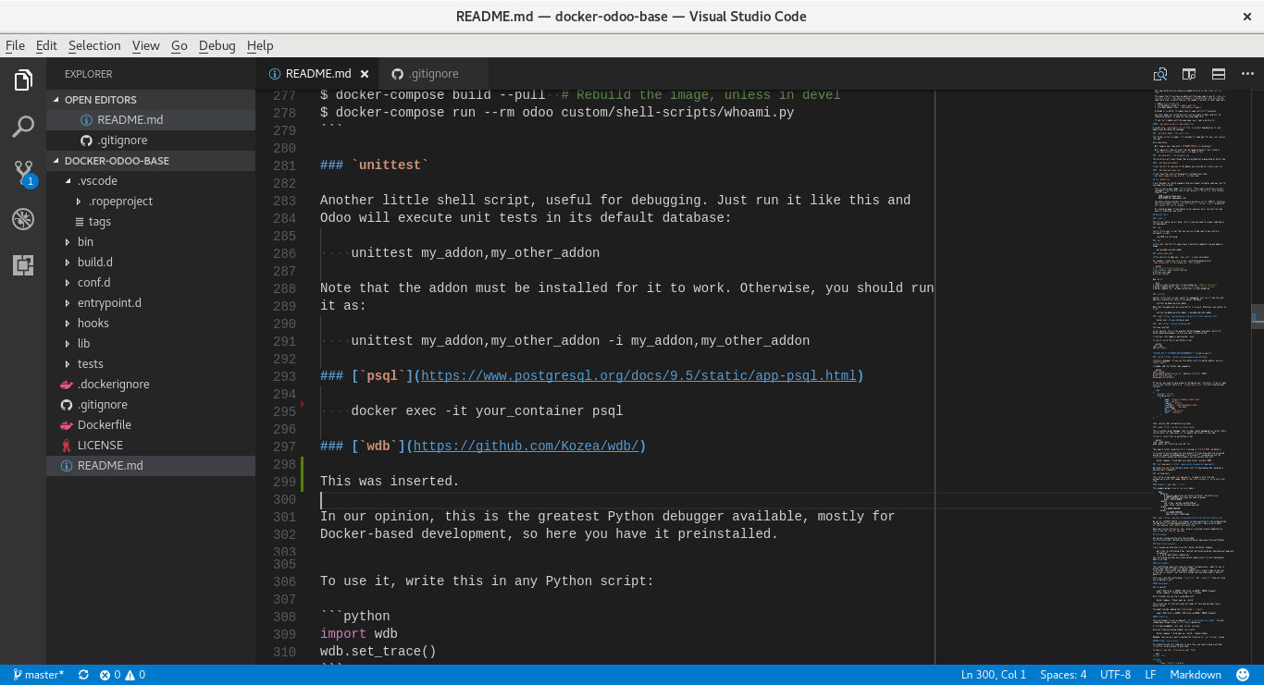Click line number 300 in the gutter
Viewport: 1264px width, 685px height.
pyautogui.click(x=284, y=499)
